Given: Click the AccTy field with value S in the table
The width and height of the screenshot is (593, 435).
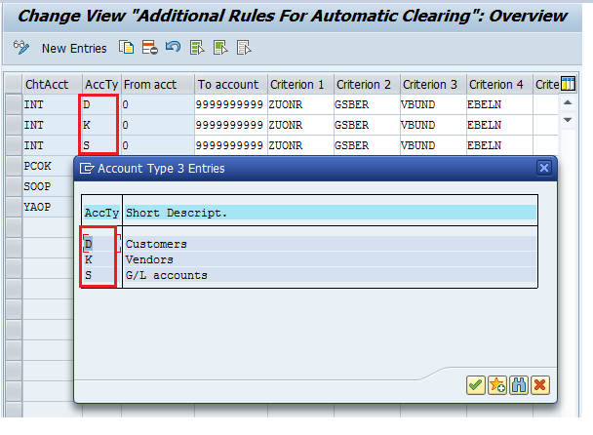Looking at the screenshot, I should [x=99, y=145].
